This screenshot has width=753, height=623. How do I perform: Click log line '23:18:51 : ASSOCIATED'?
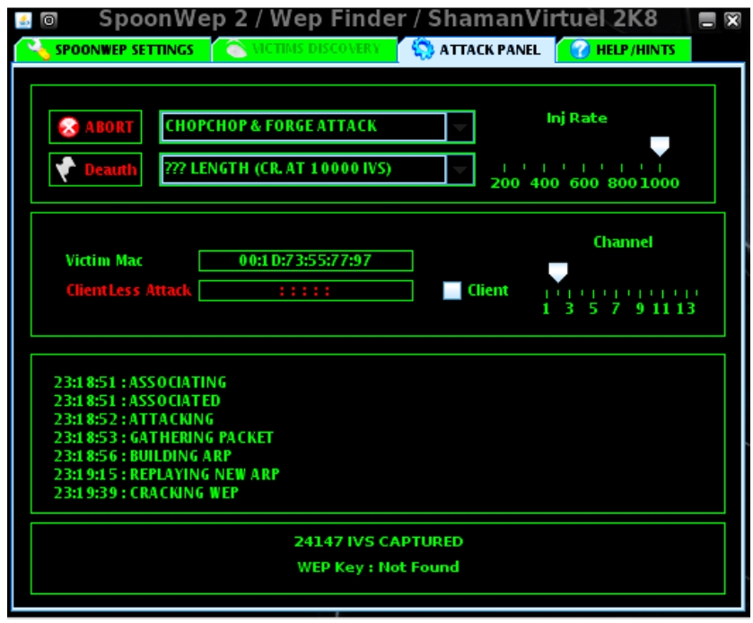click(x=136, y=400)
